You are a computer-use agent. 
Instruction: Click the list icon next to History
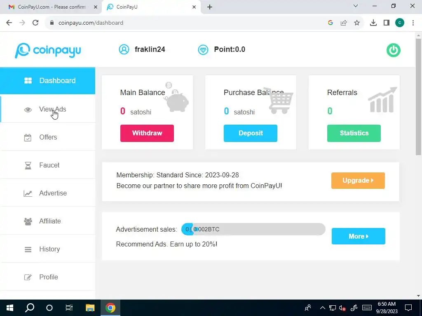[28, 249]
